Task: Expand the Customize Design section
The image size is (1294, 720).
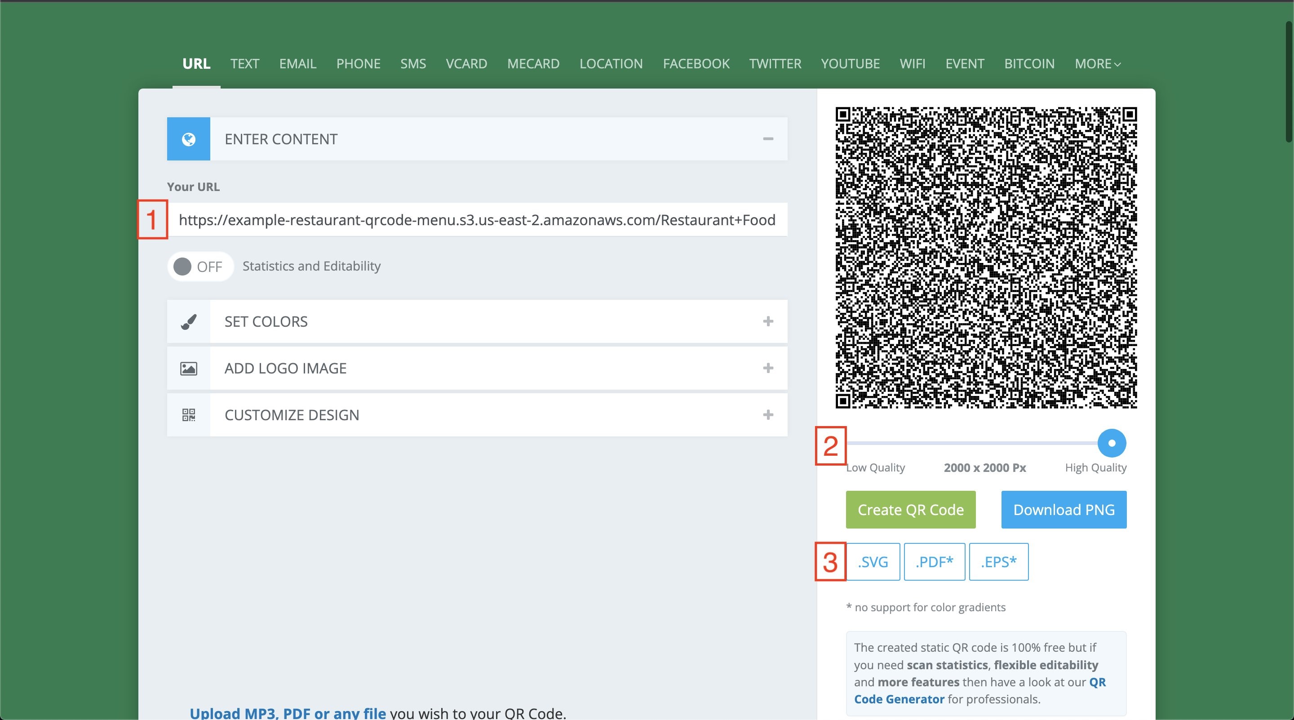Action: (x=768, y=414)
